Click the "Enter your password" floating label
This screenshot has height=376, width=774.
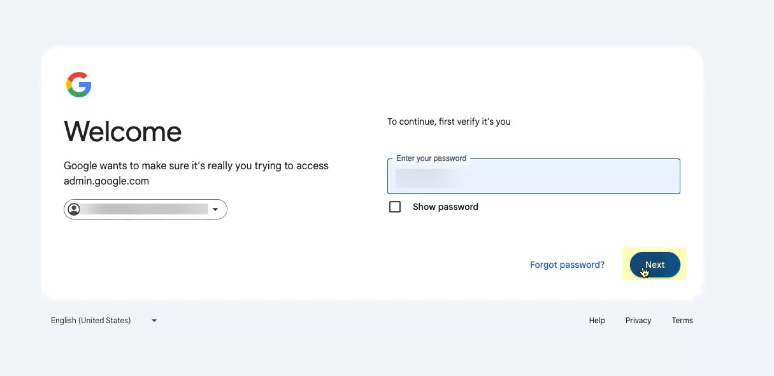point(431,158)
